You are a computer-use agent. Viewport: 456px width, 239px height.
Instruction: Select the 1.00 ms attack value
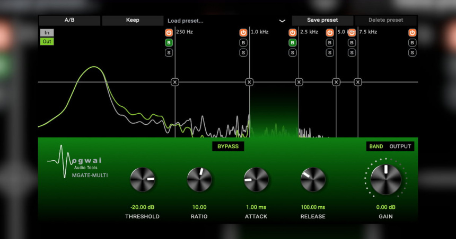256,207
